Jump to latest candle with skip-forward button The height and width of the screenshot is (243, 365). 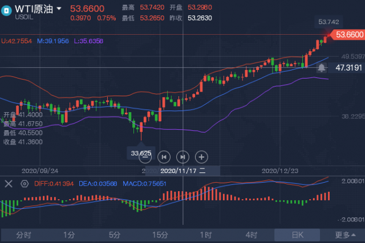[x=182, y=157]
